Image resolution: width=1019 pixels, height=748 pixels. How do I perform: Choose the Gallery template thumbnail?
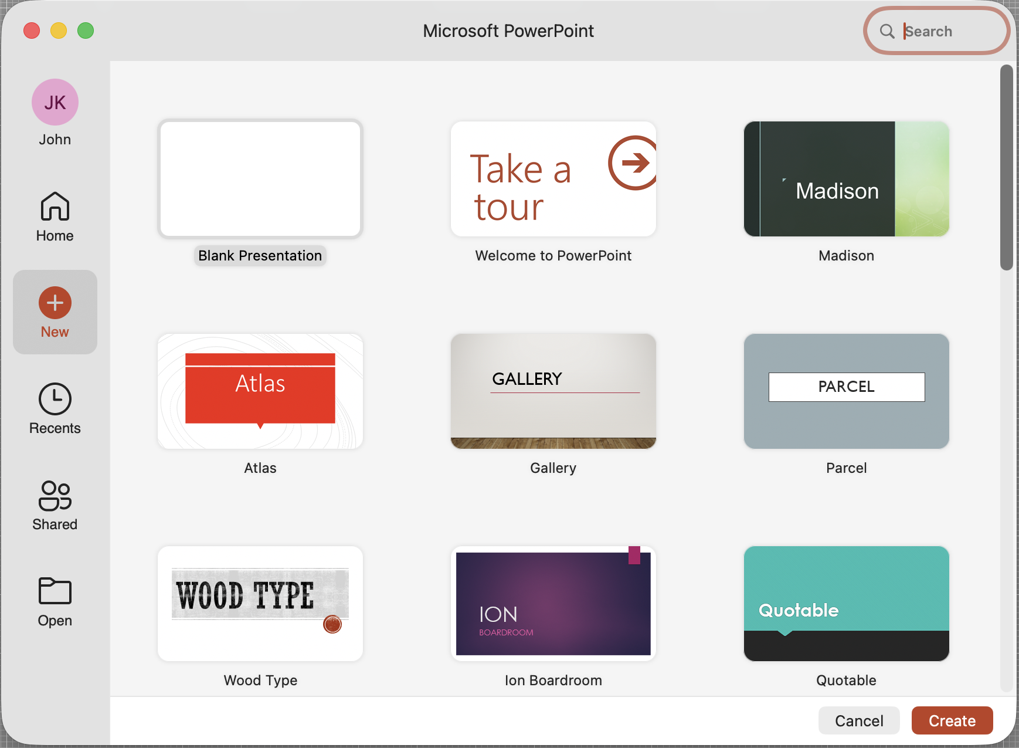tap(553, 391)
